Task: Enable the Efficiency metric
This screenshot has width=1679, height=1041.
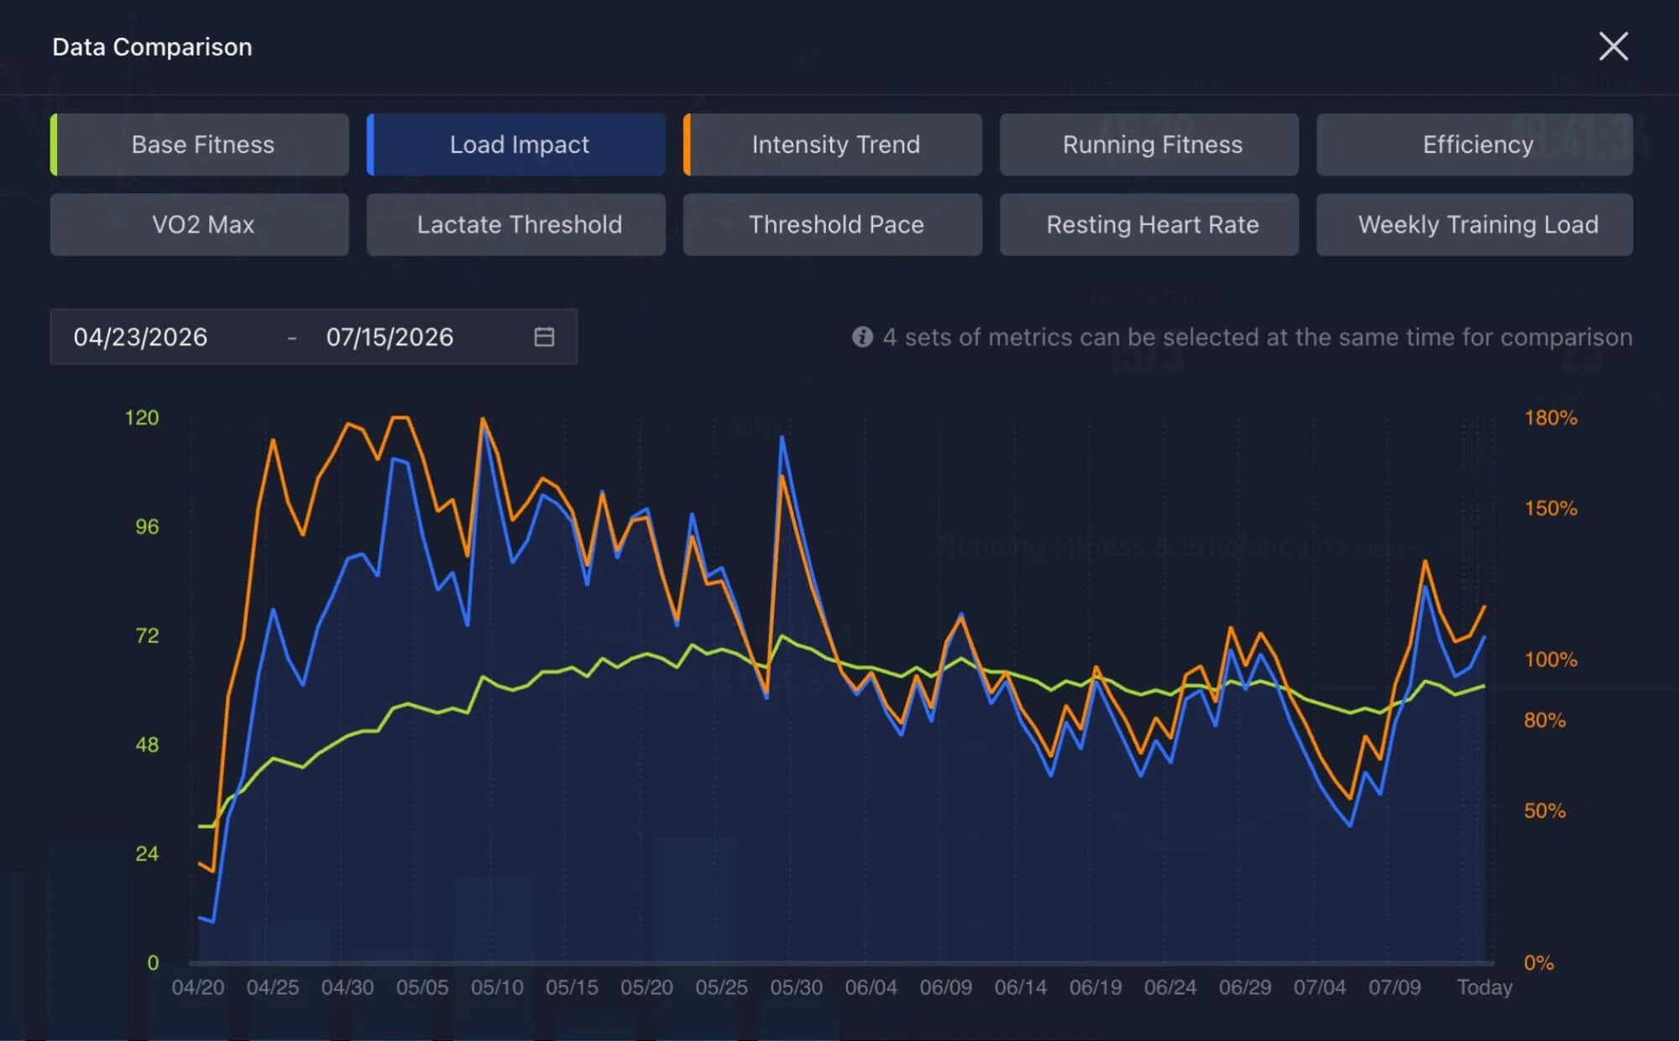Action: (1475, 144)
